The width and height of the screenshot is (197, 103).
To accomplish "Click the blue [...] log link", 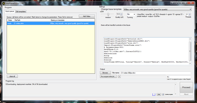I will 154,95.
